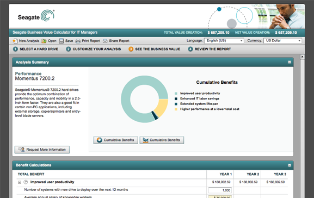Click the Year 1 value $ 188,932.59
The image size is (314, 198).
tap(221, 182)
